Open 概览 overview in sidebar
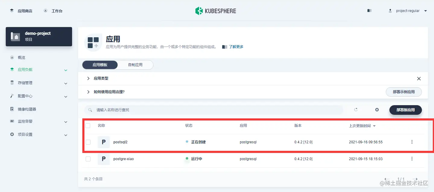This screenshot has height=192, width=434. [21, 57]
